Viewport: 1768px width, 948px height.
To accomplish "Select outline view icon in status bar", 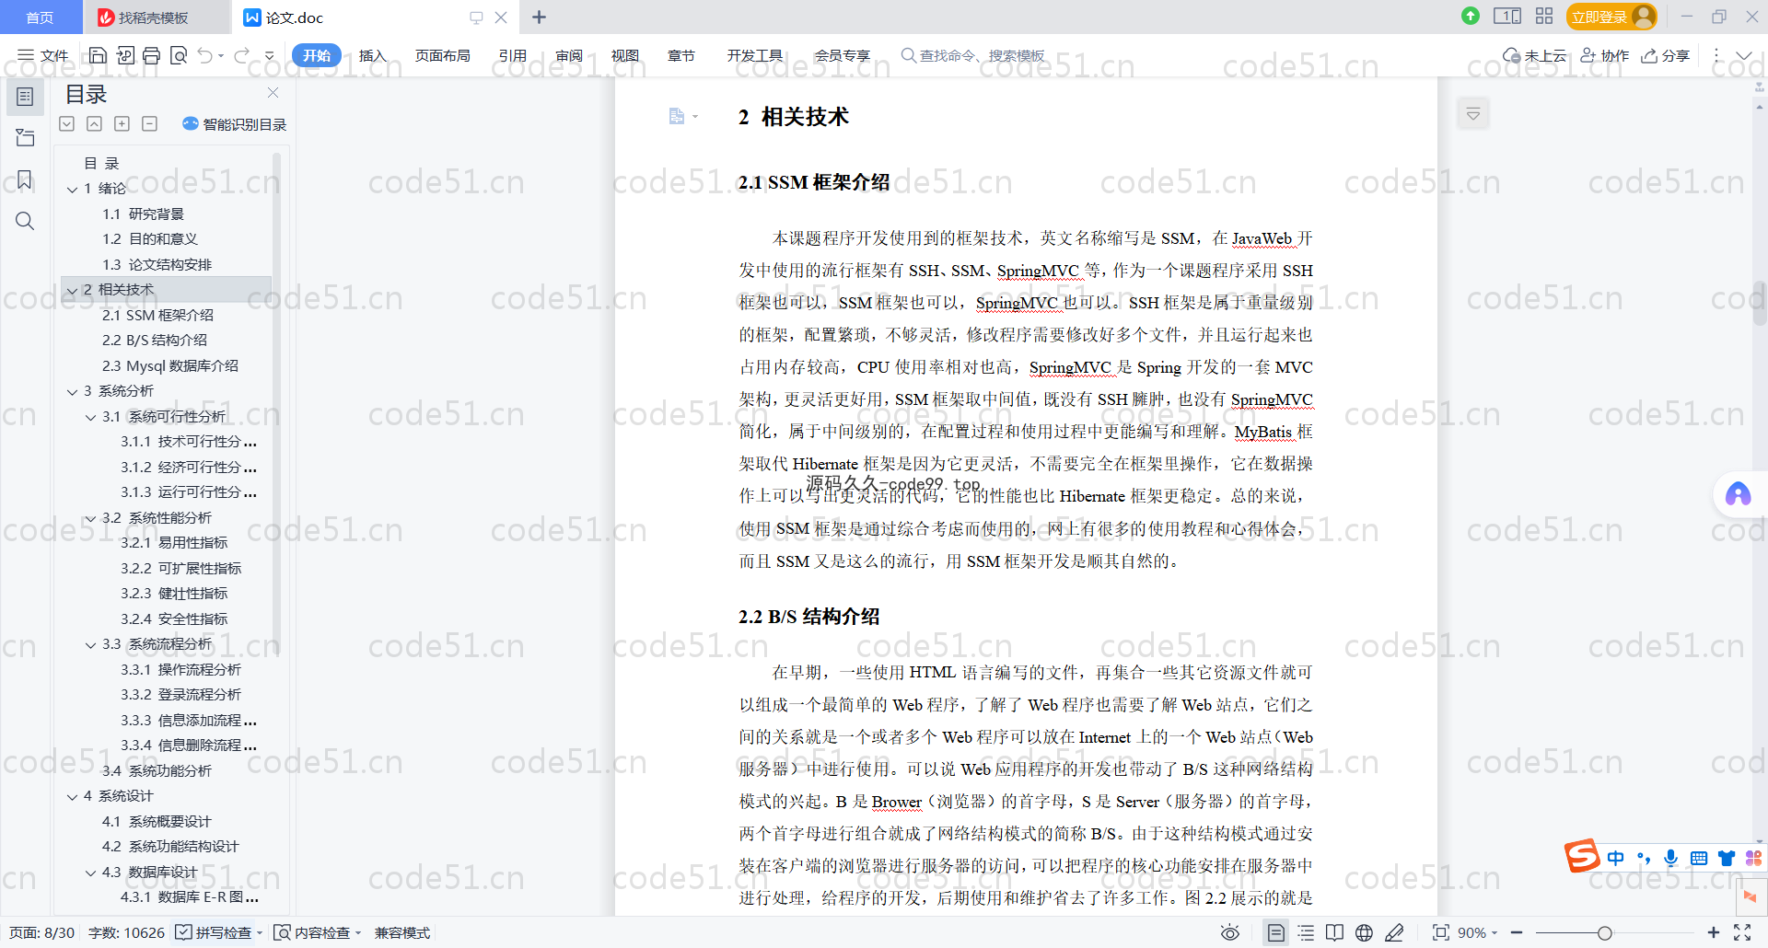I will 1306,932.
